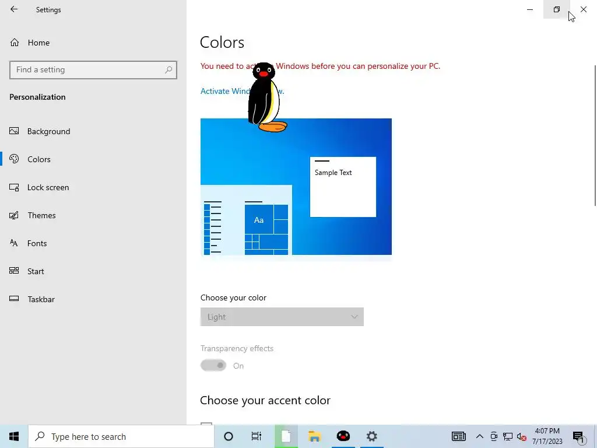Click the Settings gear taskbar icon
The image size is (597, 448).
pyautogui.click(x=371, y=436)
